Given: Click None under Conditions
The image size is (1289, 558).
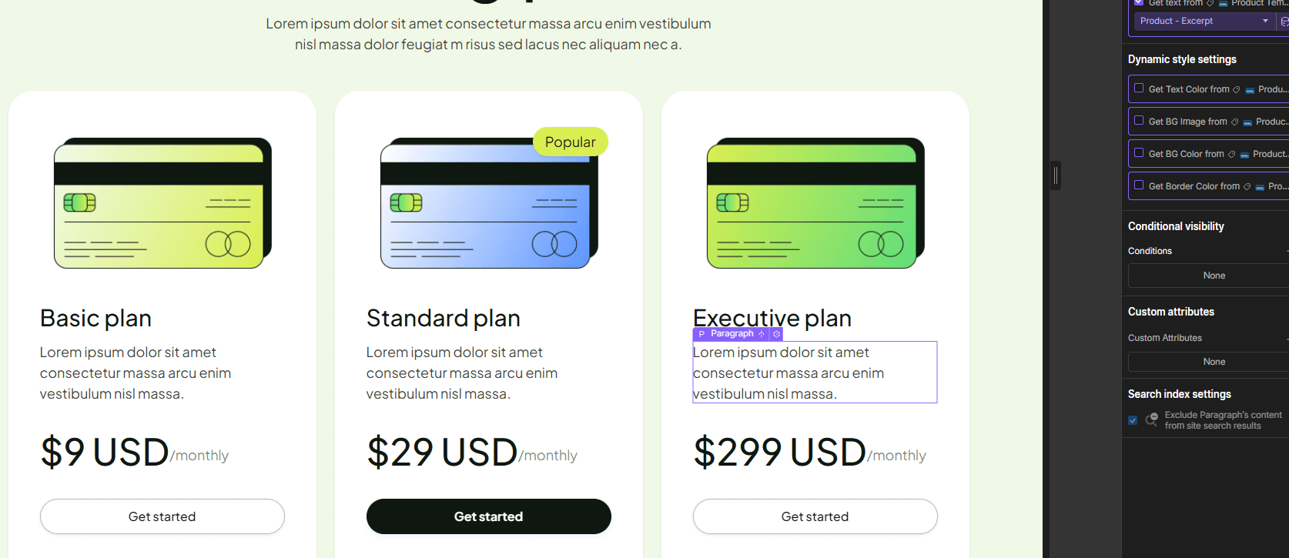Looking at the screenshot, I should pos(1214,275).
